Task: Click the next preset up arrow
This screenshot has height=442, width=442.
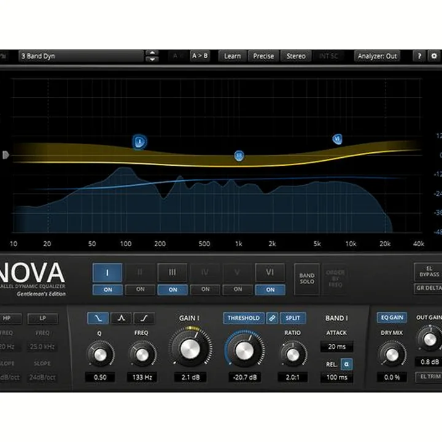Action: click(x=152, y=53)
